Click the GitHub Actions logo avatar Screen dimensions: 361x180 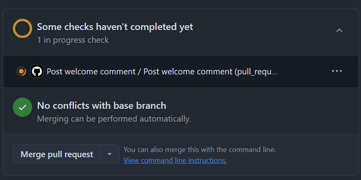point(37,72)
